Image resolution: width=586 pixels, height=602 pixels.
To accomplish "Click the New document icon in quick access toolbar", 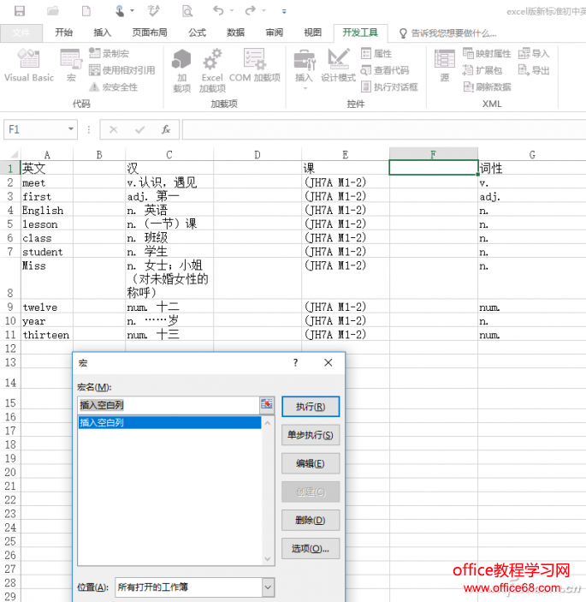I will [86, 11].
